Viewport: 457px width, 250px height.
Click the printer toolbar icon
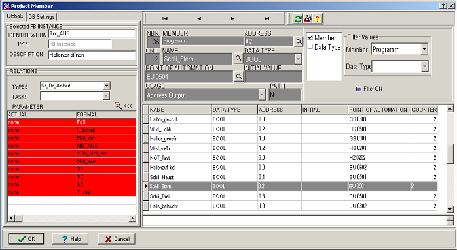coord(308,19)
